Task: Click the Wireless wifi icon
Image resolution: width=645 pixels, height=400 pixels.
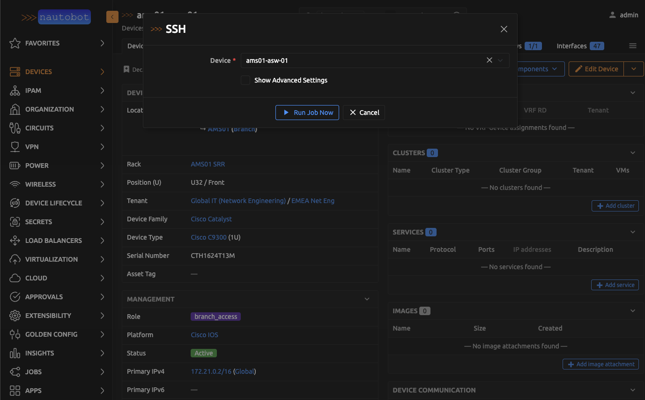Action: [x=15, y=184]
